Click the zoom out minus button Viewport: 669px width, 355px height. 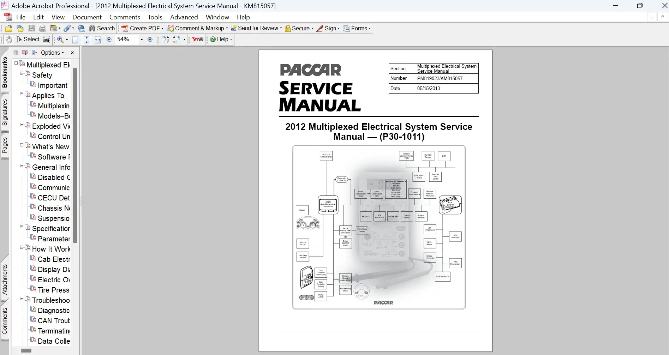tap(109, 40)
